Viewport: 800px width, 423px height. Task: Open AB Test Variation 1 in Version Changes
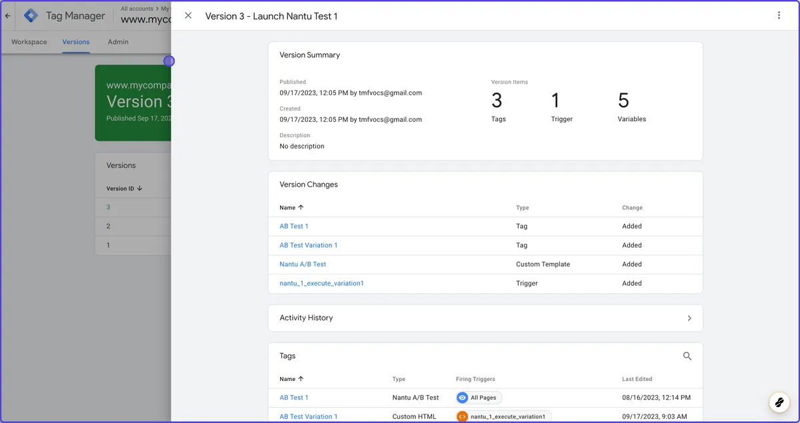click(x=309, y=245)
